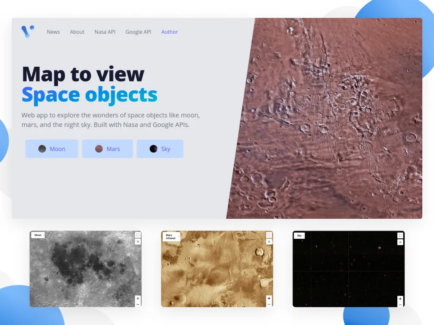
Task: Click the Moon button
Action: tap(52, 149)
